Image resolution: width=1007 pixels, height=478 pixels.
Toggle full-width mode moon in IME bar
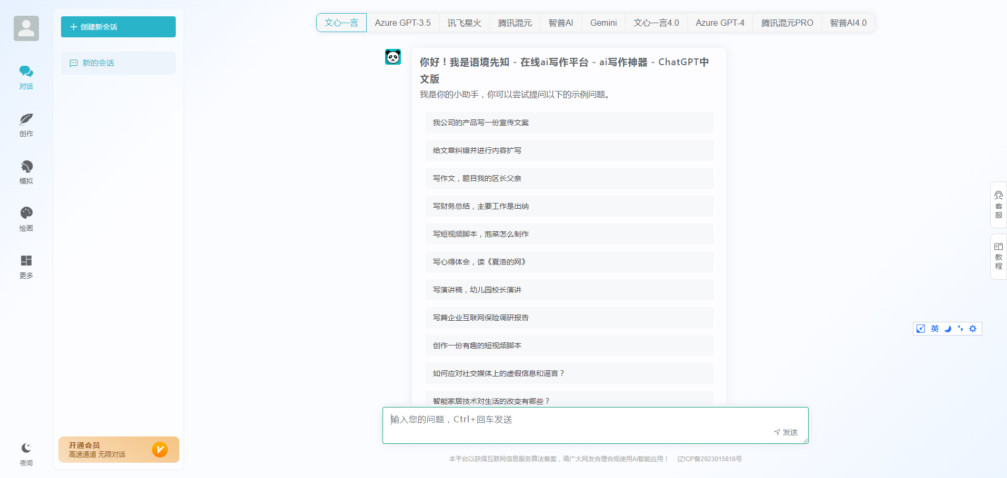pyautogui.click(x=947, y=328)
